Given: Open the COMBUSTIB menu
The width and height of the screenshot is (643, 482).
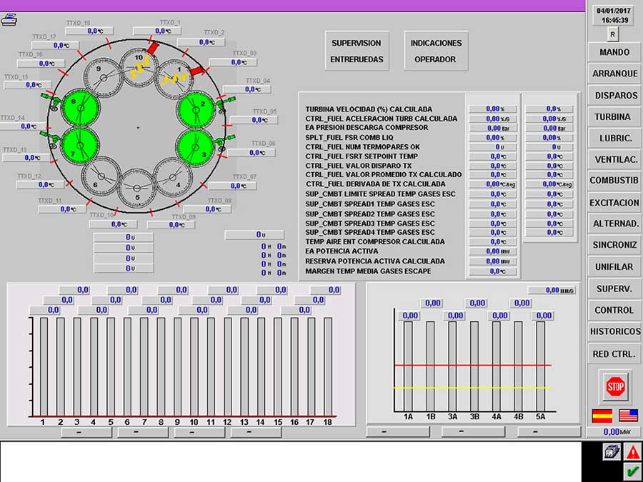Looking at the screenshot, I should point(614,181).
